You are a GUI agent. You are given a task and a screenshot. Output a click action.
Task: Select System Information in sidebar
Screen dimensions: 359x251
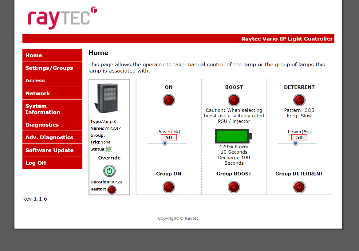point(52,109)
